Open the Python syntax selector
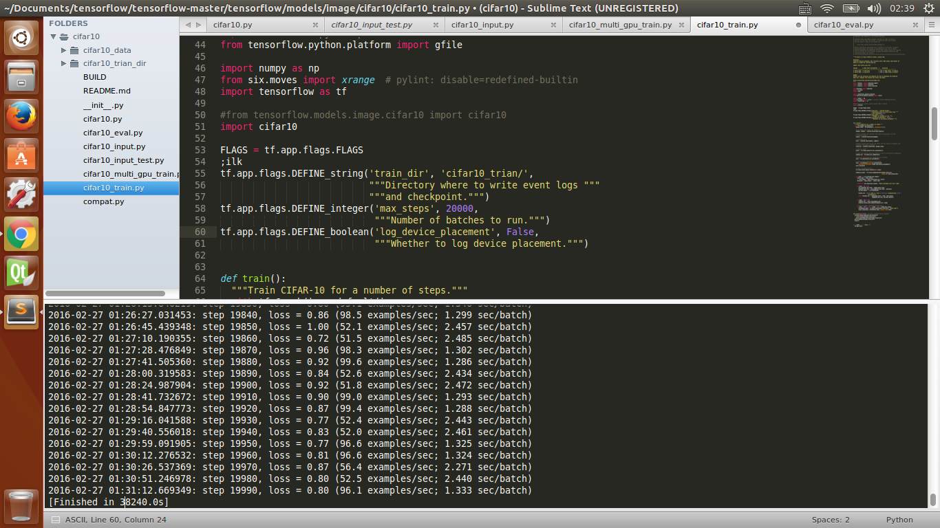The image size is (940, 528). tap(899, 520)
